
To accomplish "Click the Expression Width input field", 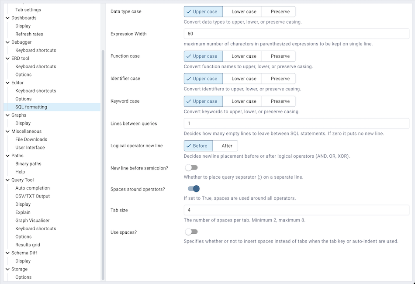I will coord(297,34).
